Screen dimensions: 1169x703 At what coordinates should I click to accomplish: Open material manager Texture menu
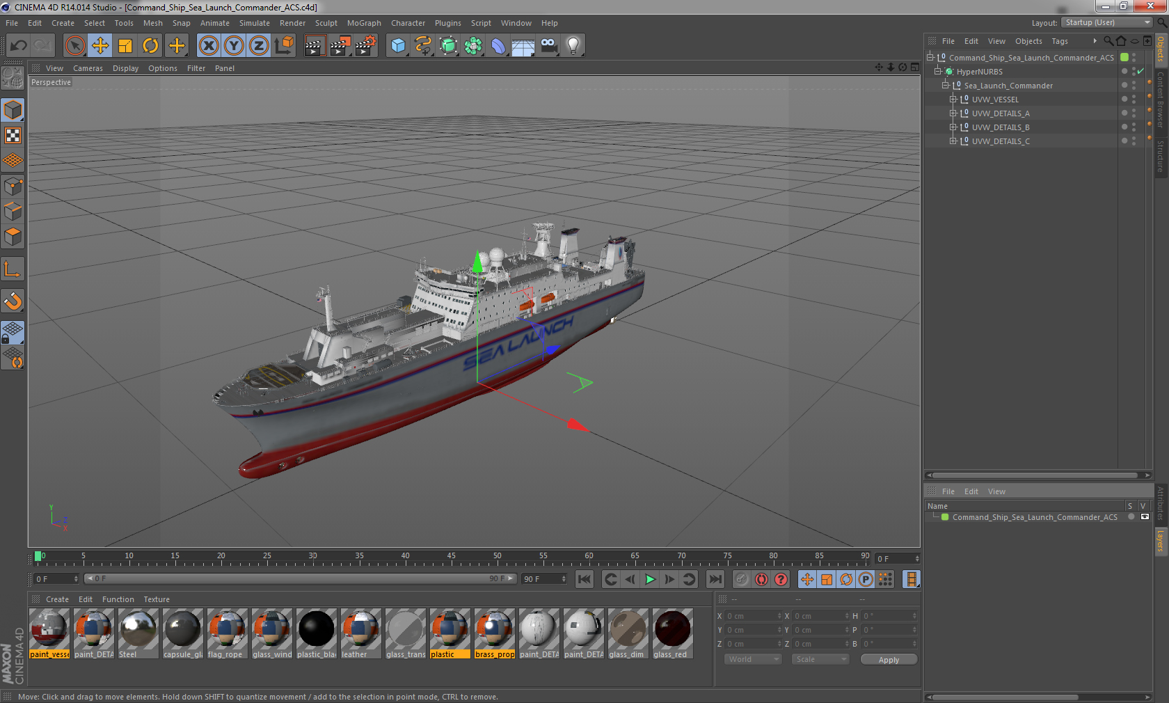157,599
